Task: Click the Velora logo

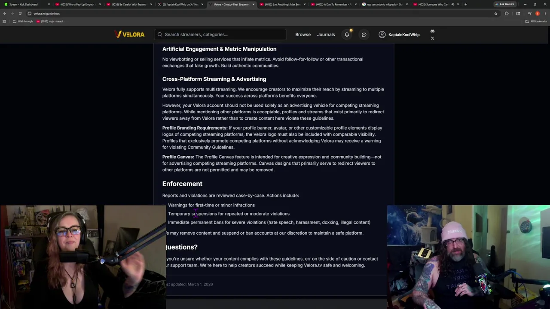Action: (129, 34)
